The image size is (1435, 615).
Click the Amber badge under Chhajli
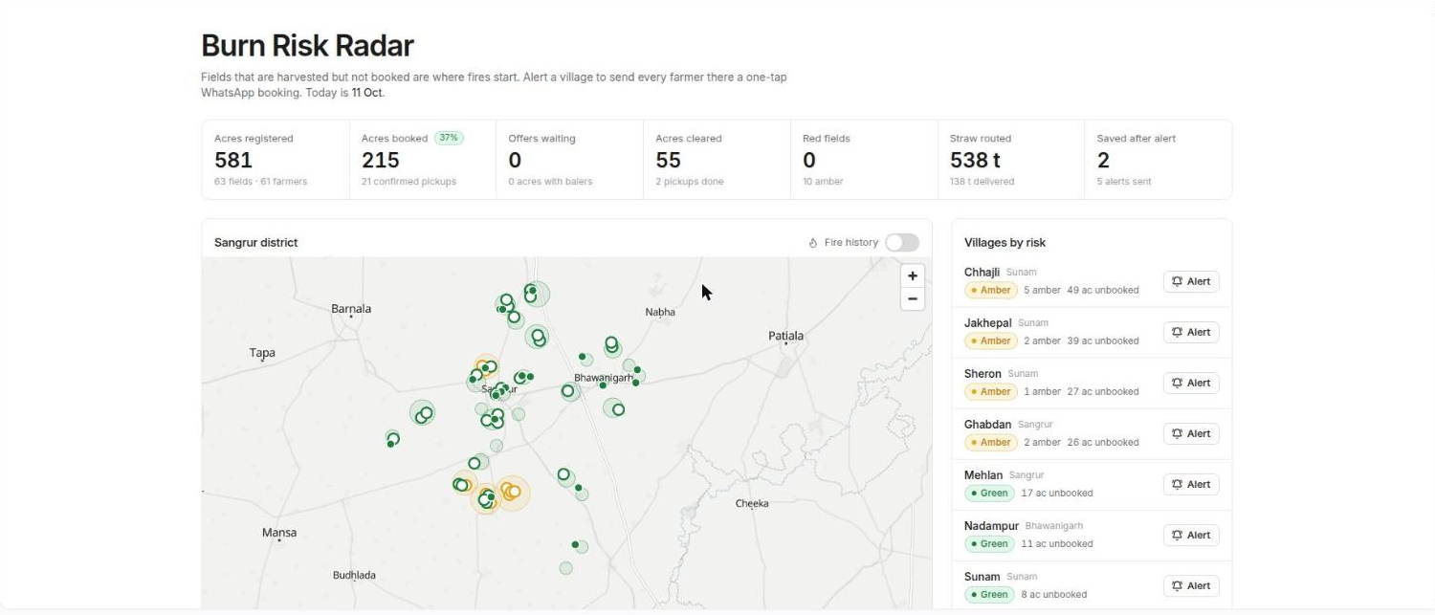990,290
